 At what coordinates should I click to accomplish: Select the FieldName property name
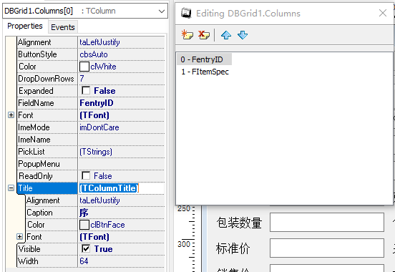36,103
